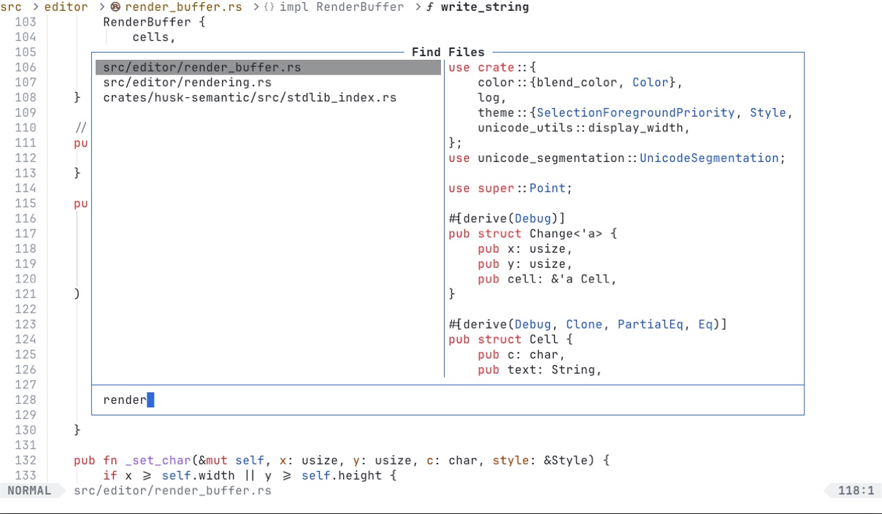Click the function symbol icon before write_string

430,7
